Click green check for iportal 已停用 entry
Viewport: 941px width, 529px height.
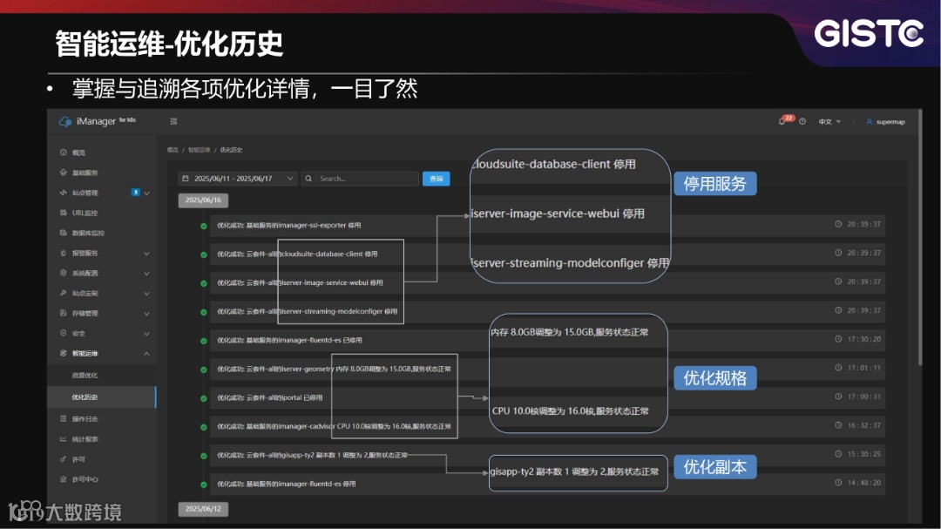tap(203, 398)
